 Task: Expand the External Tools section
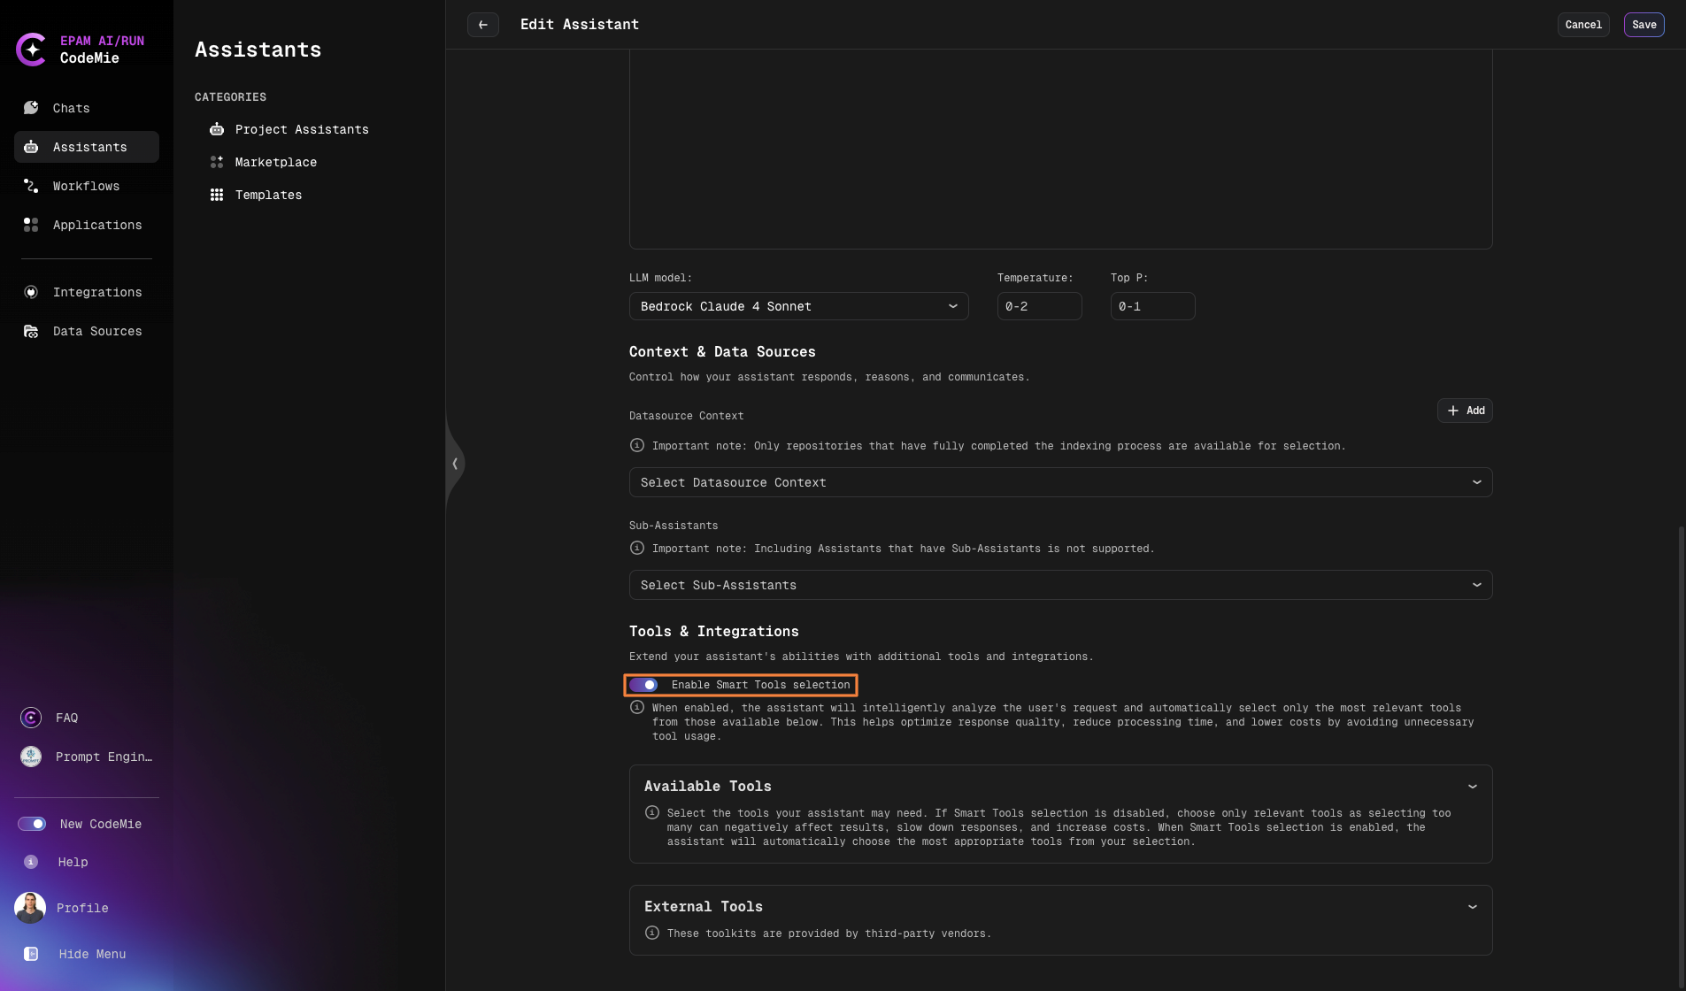coord(1472,907)
